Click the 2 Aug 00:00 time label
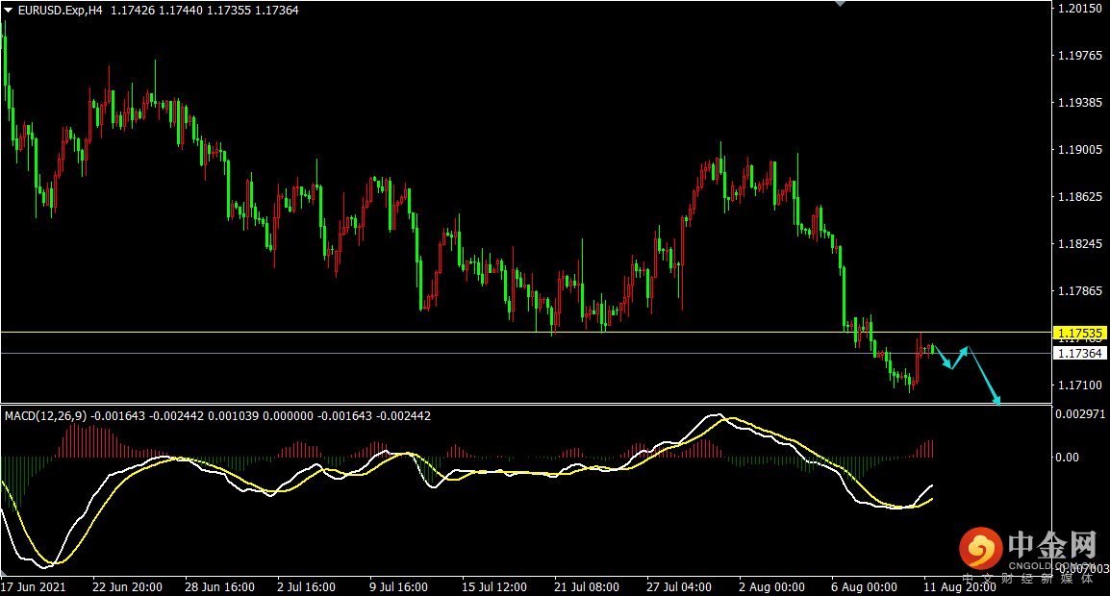1110x596 pixels. click(771, 586)
